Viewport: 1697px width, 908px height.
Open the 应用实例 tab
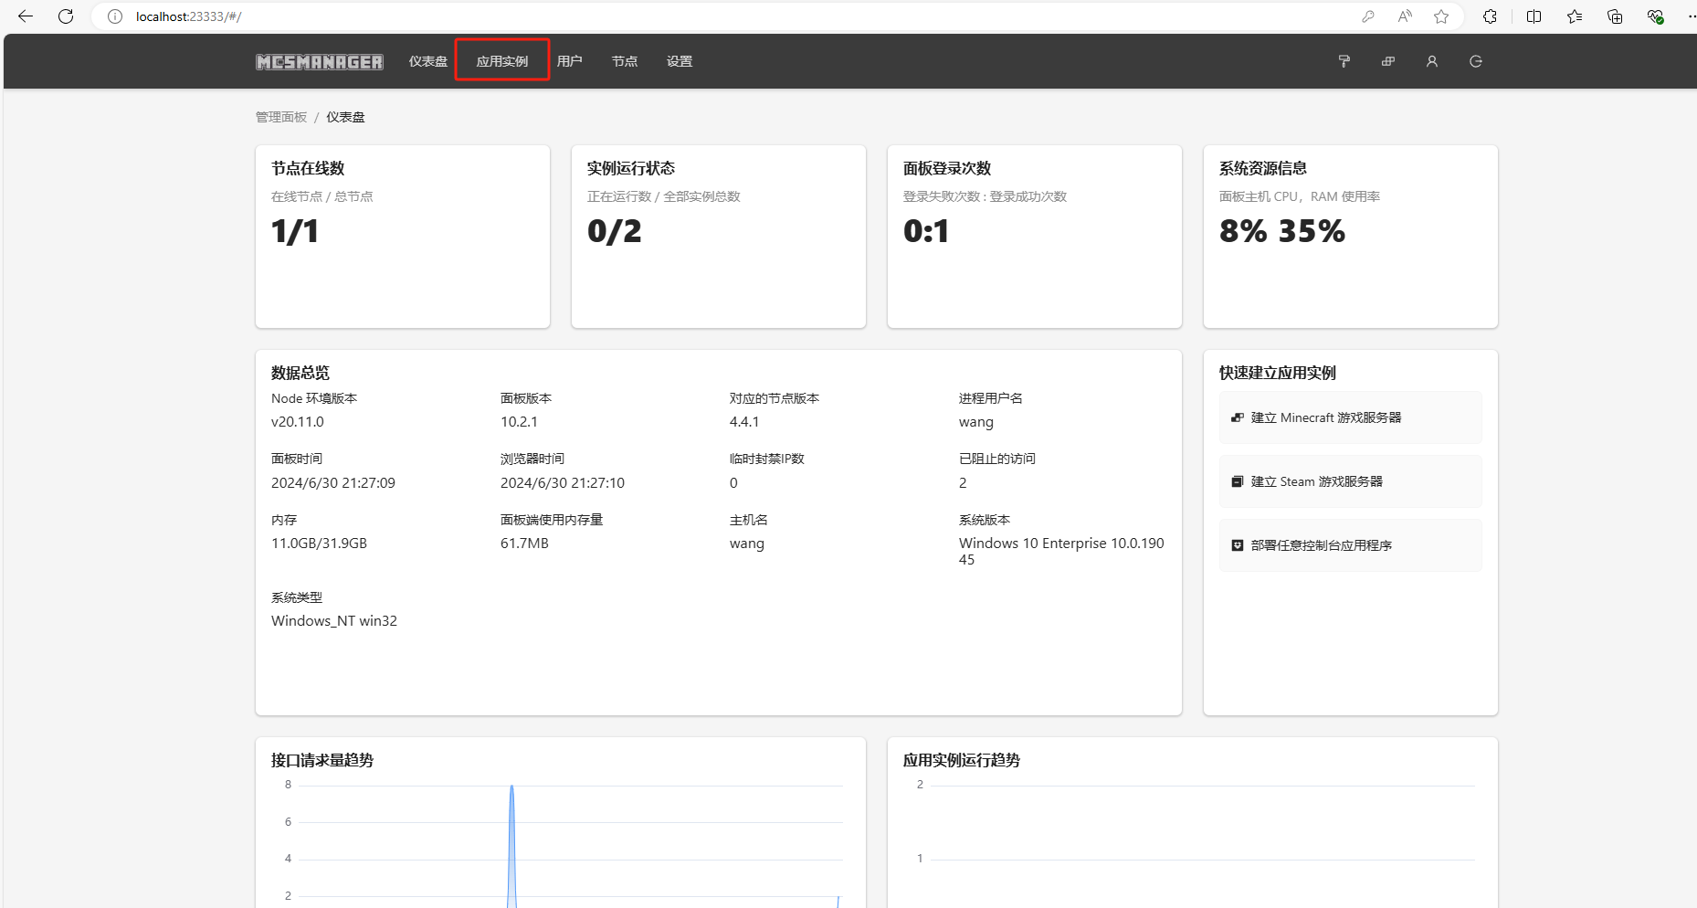[501, 61]
